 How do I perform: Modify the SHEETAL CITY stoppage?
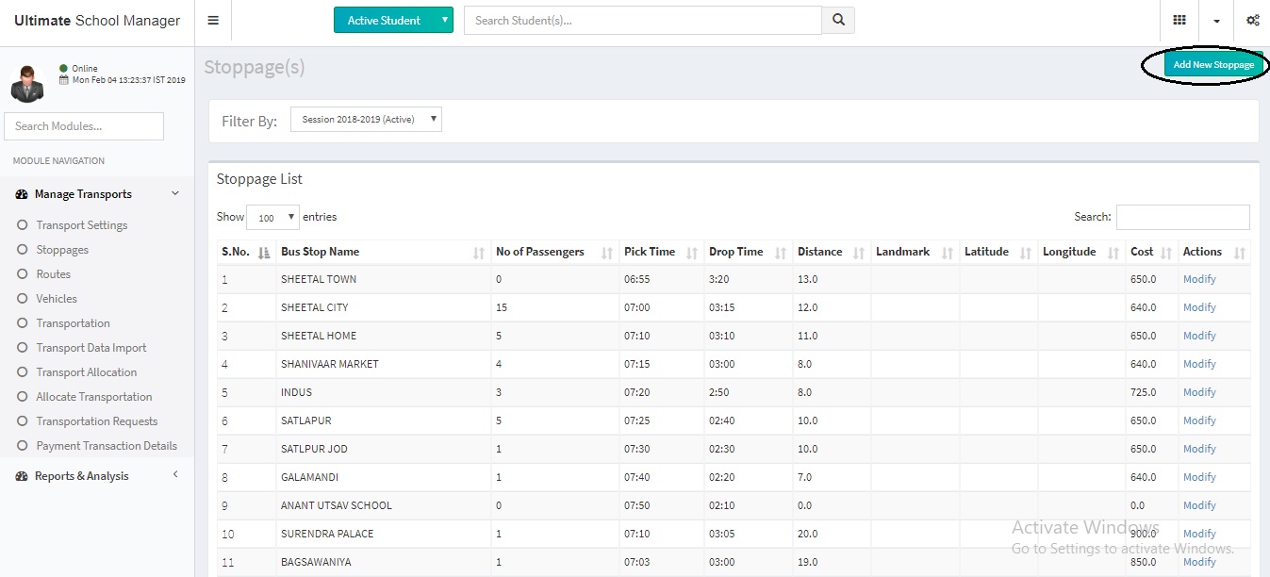(x=1199, y=307)
